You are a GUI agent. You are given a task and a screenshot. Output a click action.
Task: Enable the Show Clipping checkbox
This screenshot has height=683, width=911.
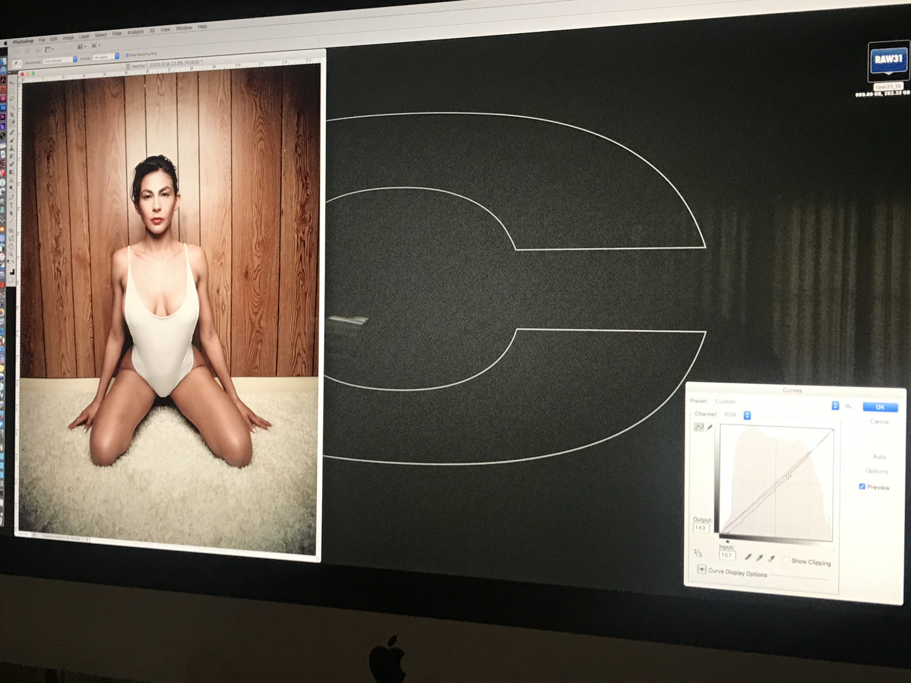click(x=786, y=560)
